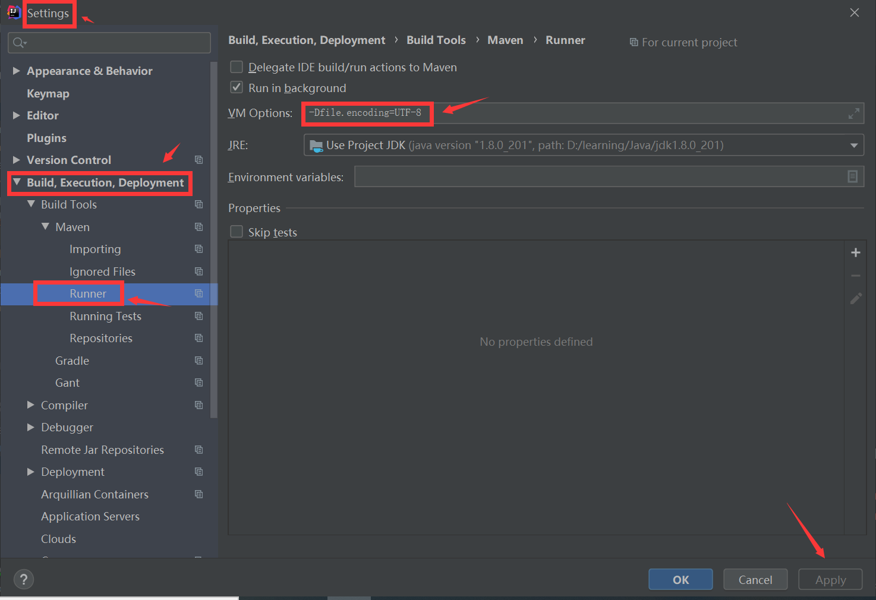Click project-level icon beside Remote Jar Repositories
The image size is (876, 600).
click(x=198, y=450)
